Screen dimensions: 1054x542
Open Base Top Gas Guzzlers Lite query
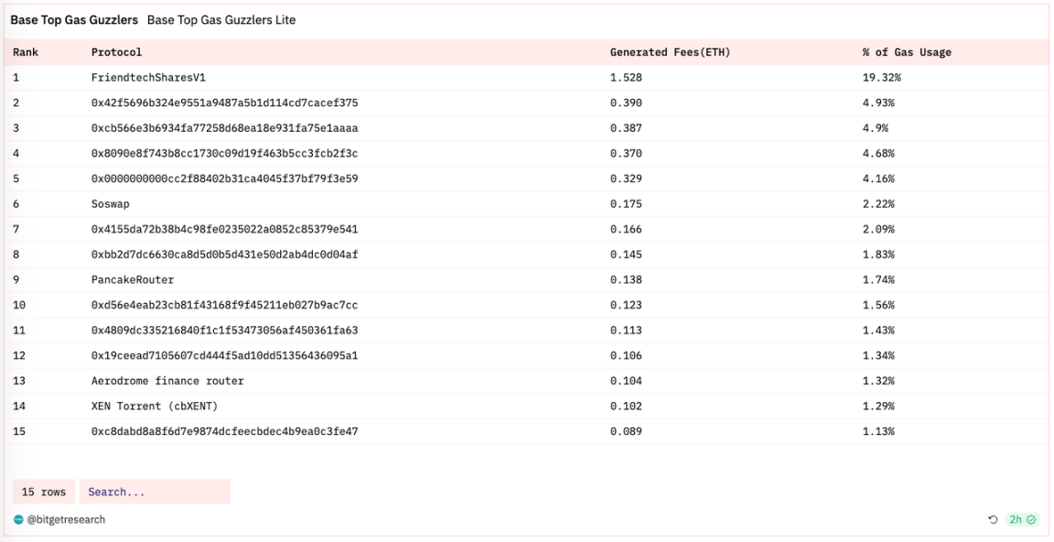click(220, 20)
